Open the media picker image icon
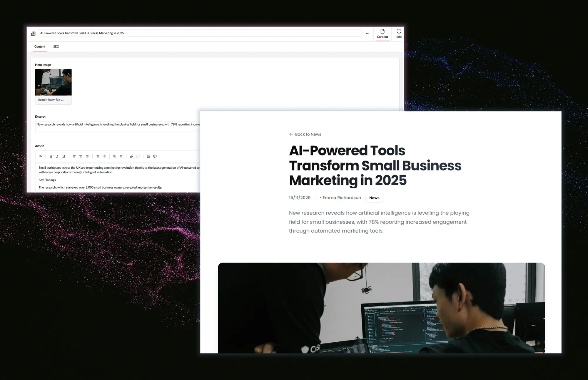Viewport: 588px width, 380px height. point(148,156)
